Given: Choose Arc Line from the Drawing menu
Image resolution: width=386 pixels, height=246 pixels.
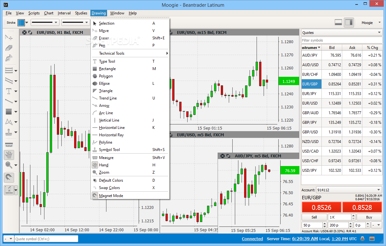Looking at the screenshot, I should coord(130,113).
